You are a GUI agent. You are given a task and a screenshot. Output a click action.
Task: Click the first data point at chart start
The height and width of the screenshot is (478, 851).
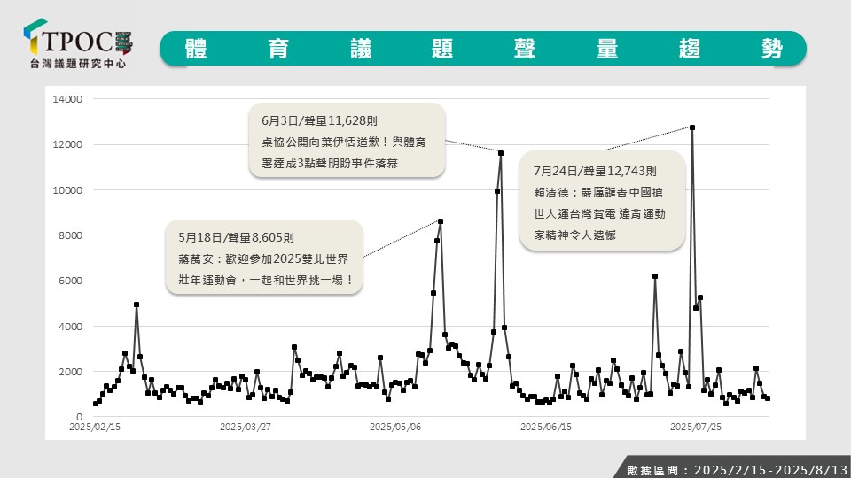click(x=95, y=404)
